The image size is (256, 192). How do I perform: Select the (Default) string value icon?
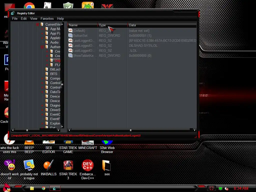point(70,30)
